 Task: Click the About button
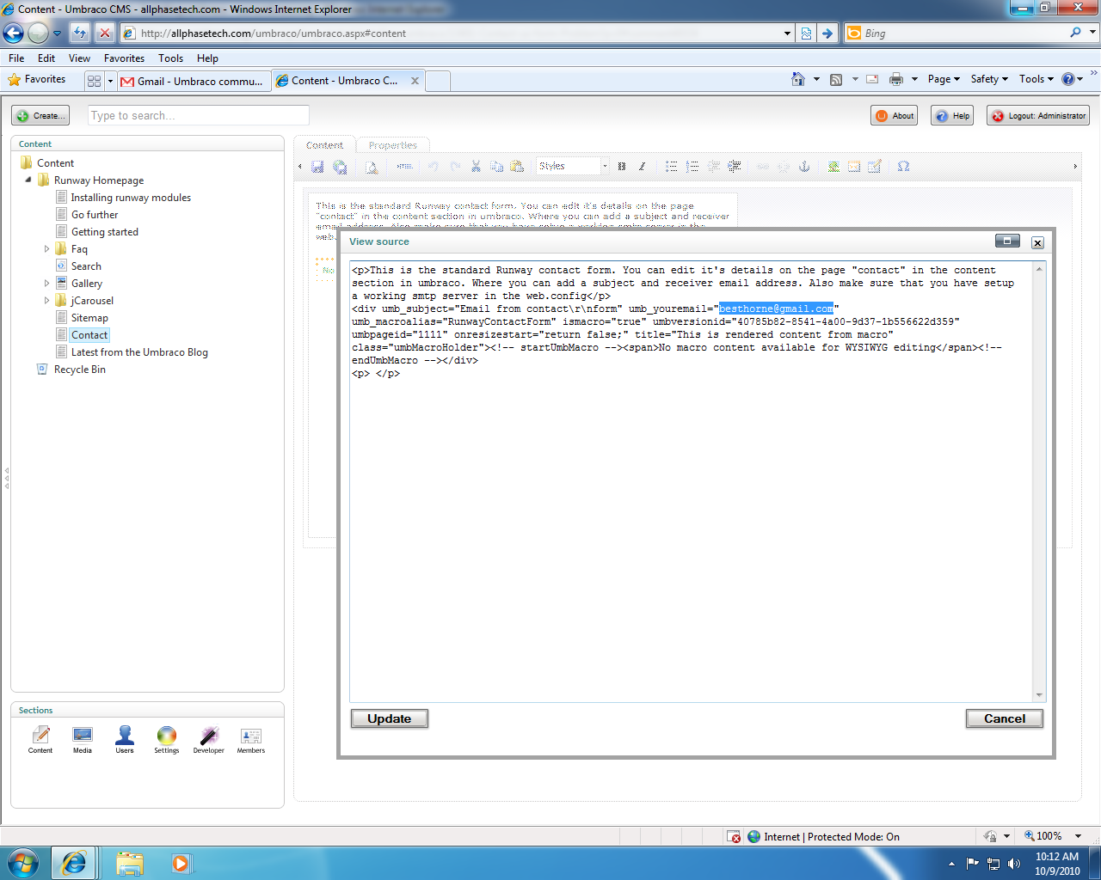tap(895, 116)
